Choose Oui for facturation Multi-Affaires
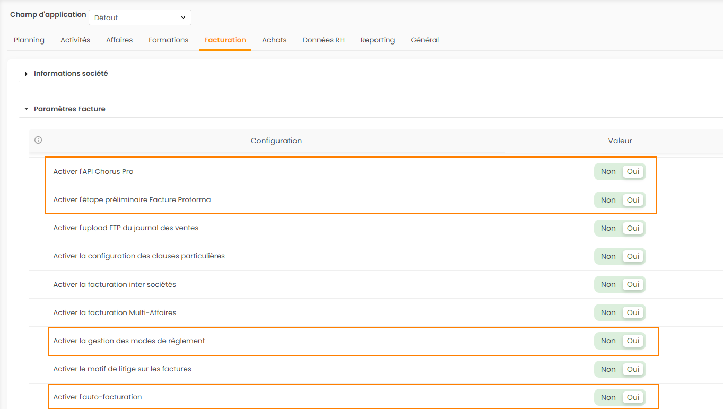Viewport: 723px width, 409px height. (x=633, y=312)
